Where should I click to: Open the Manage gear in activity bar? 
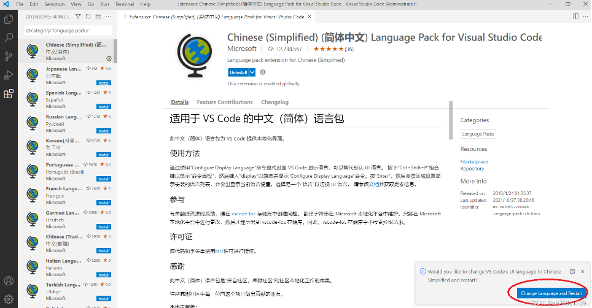click(x=9, y=299)
